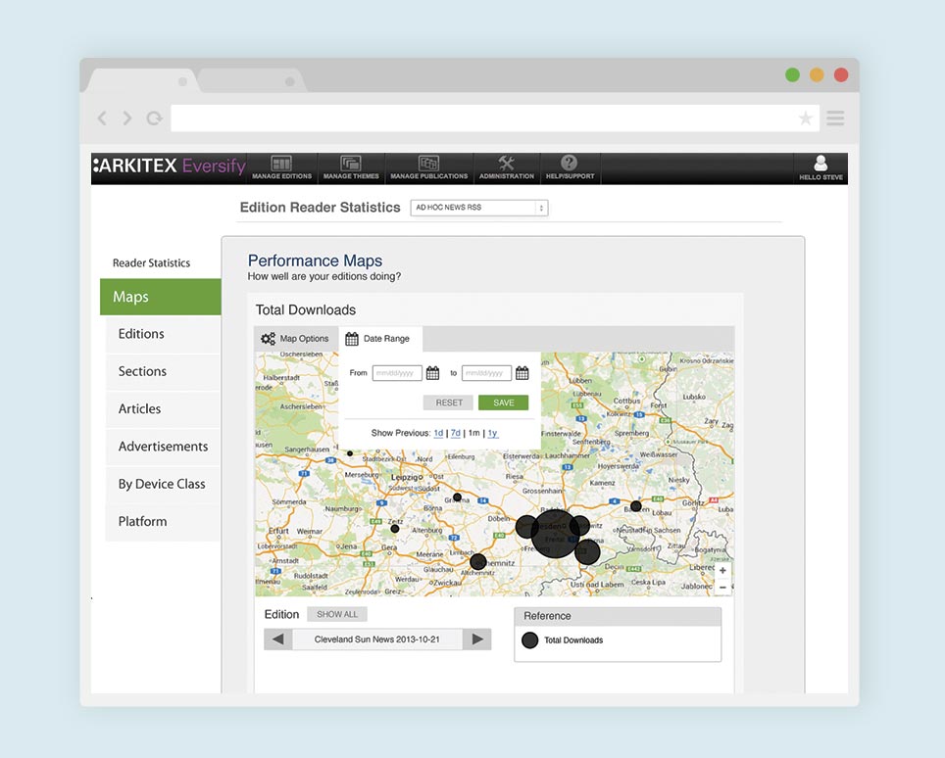Show previous 1m of data

click(473, 433)
